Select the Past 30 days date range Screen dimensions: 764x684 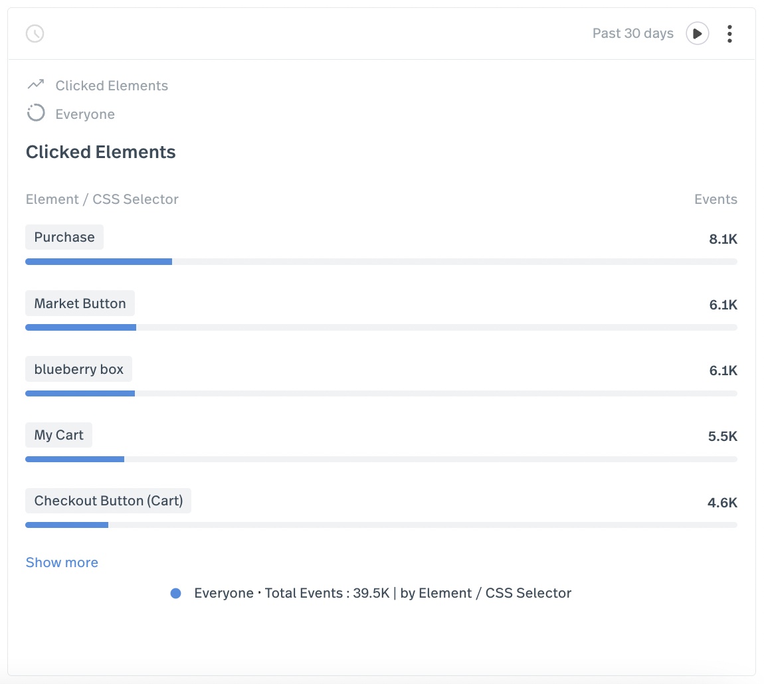tap(632, 33)
